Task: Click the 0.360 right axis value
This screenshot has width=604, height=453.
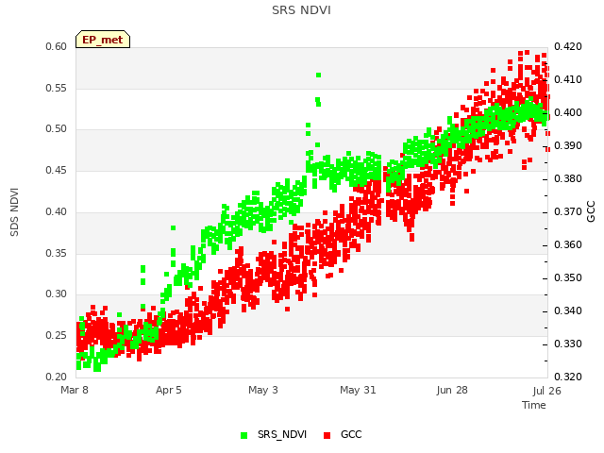Action: (568, 245)
